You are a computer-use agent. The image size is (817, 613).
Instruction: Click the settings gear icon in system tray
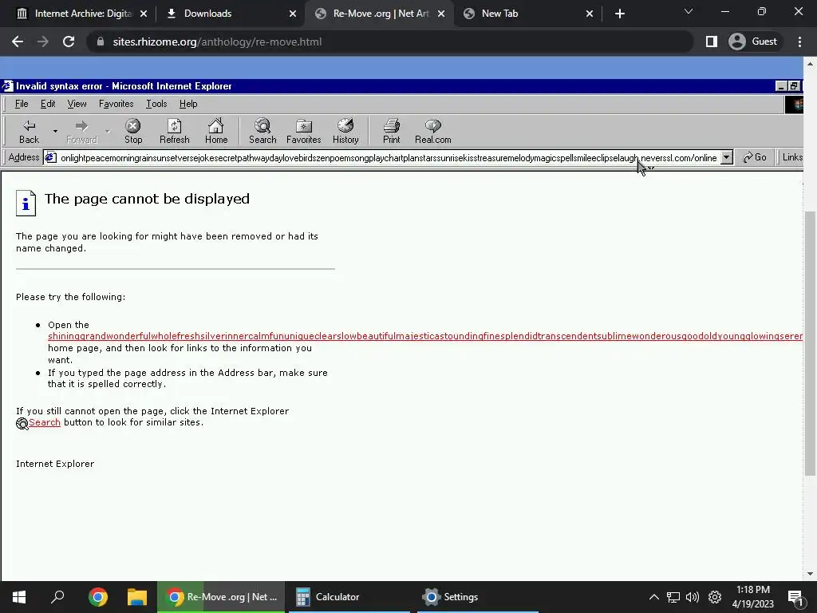[x=715, y=597]
